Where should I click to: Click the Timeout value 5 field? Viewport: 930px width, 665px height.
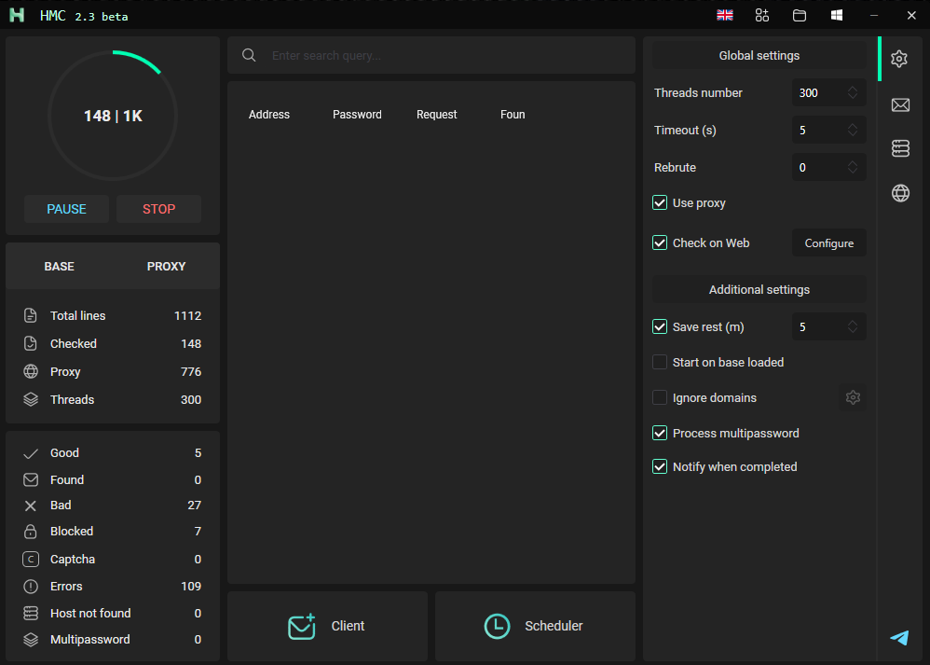click(x=829, y=130)
